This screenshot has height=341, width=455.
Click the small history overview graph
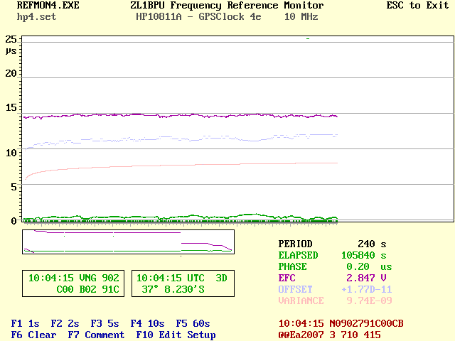pyautogui.click(x=128, y=242)
